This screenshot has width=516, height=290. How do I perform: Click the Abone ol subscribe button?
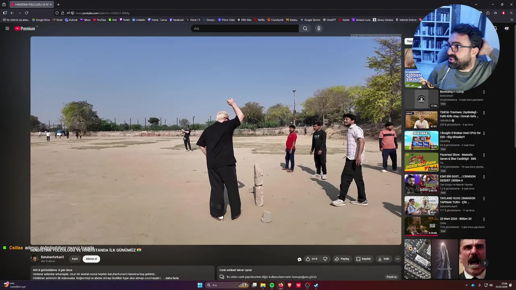pos(92,259)
